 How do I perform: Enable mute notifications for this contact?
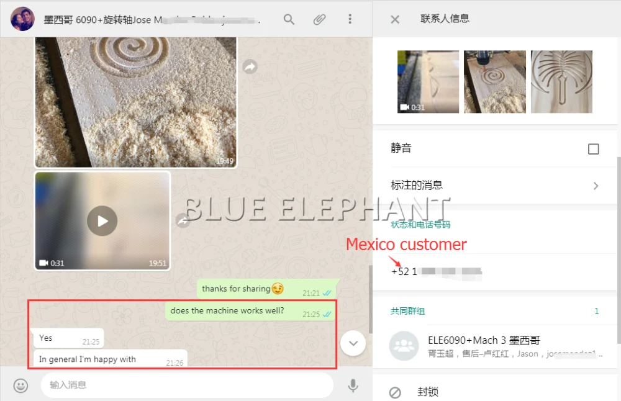[594, 148]
